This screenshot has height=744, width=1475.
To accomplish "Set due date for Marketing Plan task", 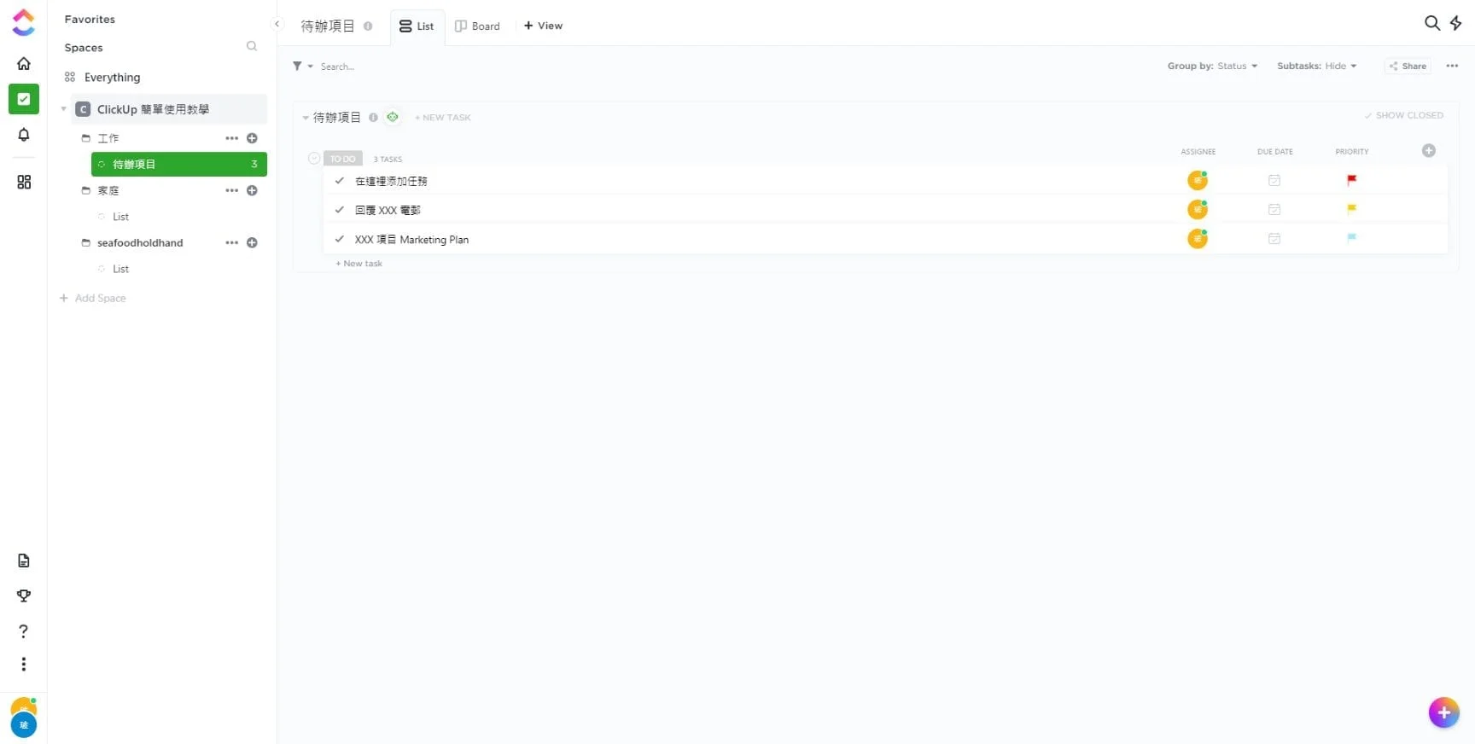I will click(1274, 239).
